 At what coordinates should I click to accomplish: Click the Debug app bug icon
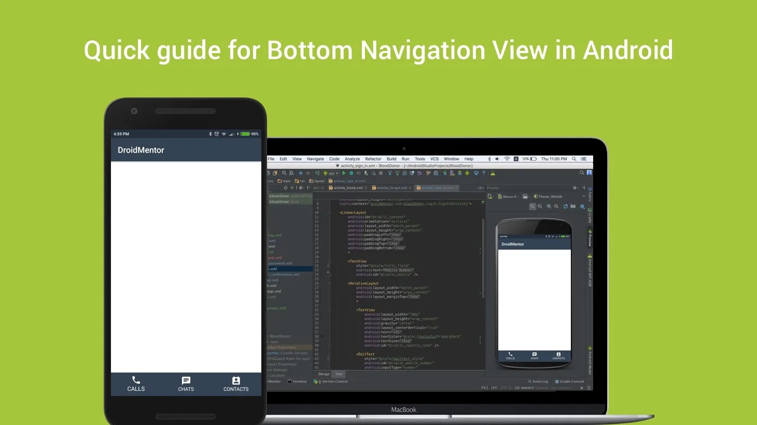click(351, 173)
